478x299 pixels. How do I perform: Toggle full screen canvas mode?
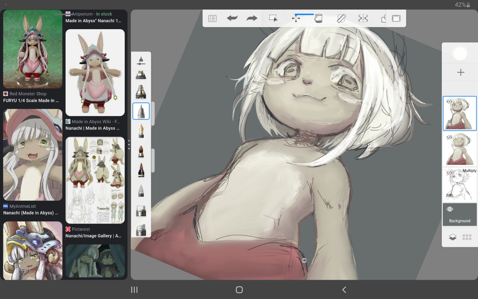(x=396, y=18)
